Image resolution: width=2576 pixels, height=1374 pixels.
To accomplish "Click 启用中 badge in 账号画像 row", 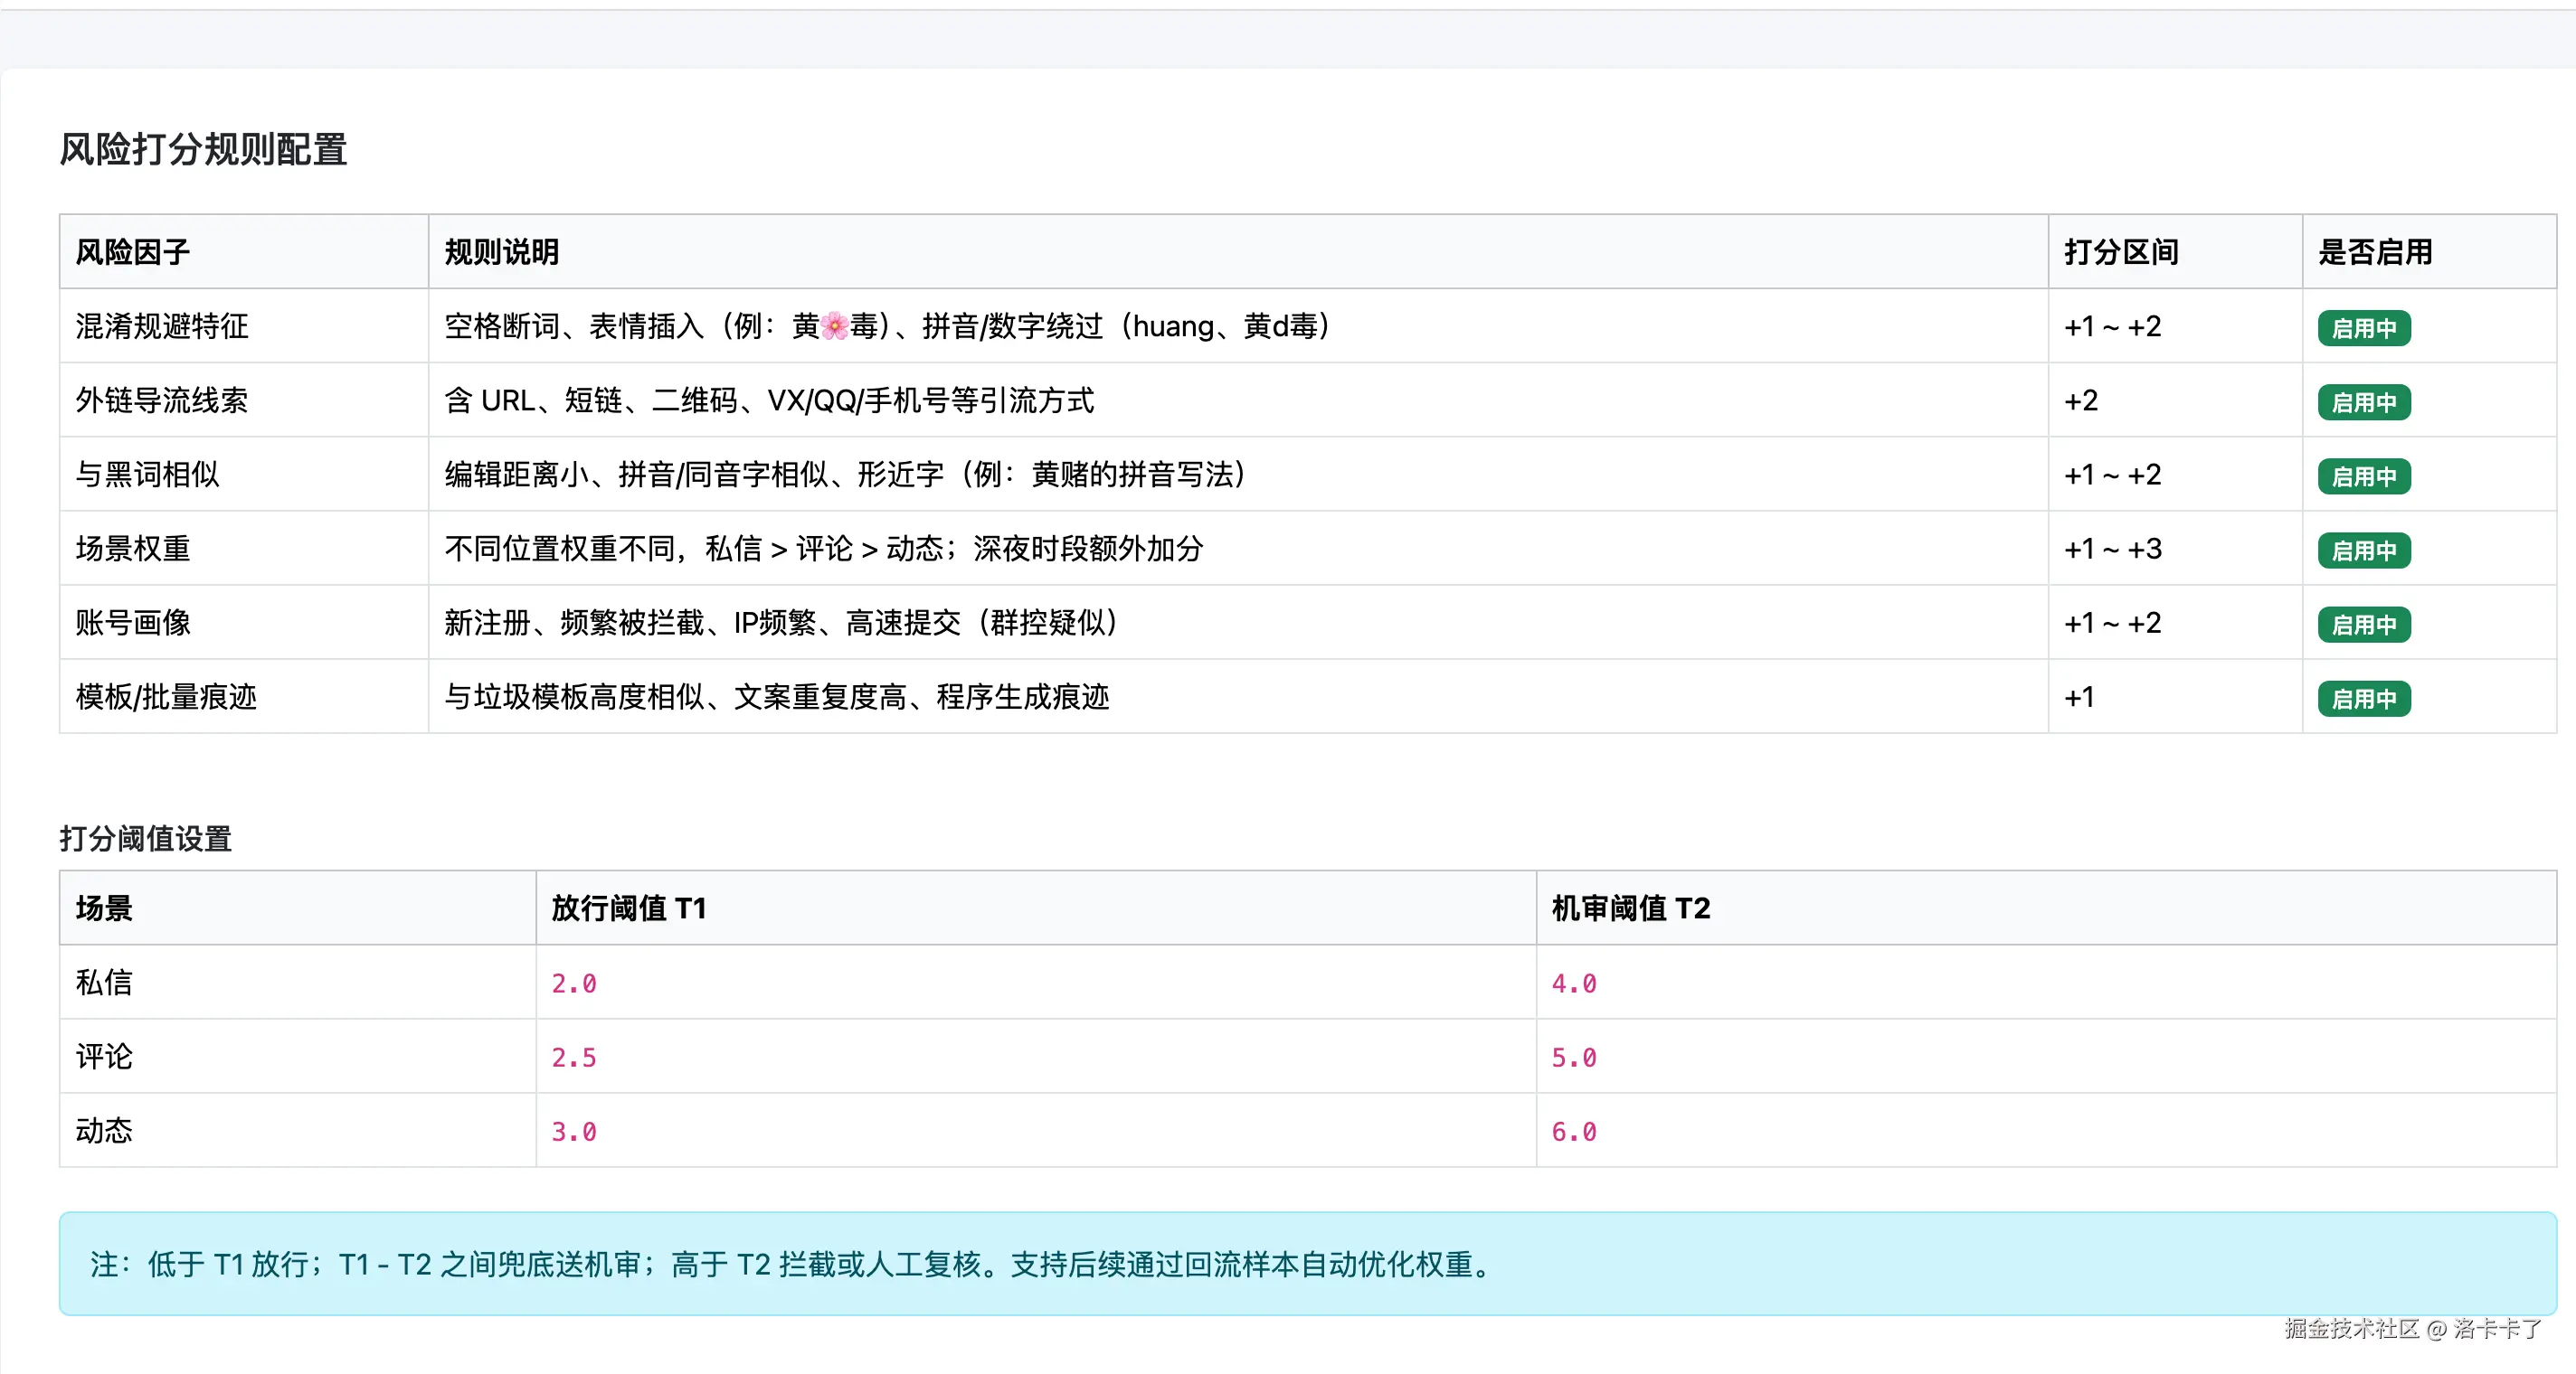I will [2363, 624].
